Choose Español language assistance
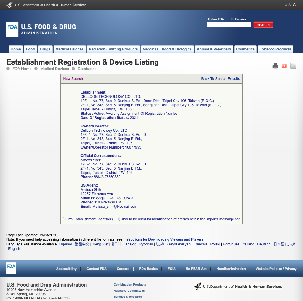The width and height of the screenshot is (303, 301). [x=65, y=244]
